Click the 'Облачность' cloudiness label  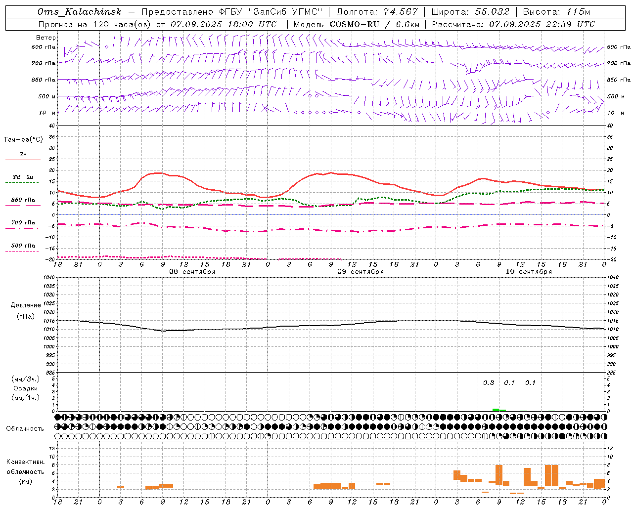point(25,428)
